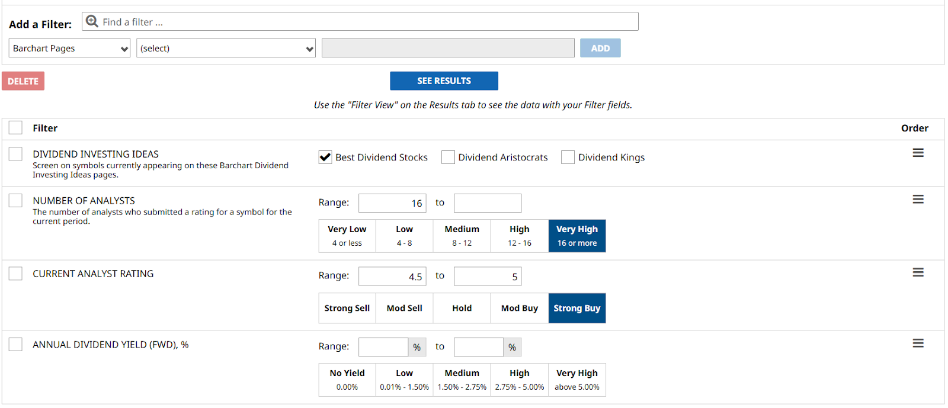Click the Add filter button
Viewport: 948px width, 408px height.
tap(600, 49)
